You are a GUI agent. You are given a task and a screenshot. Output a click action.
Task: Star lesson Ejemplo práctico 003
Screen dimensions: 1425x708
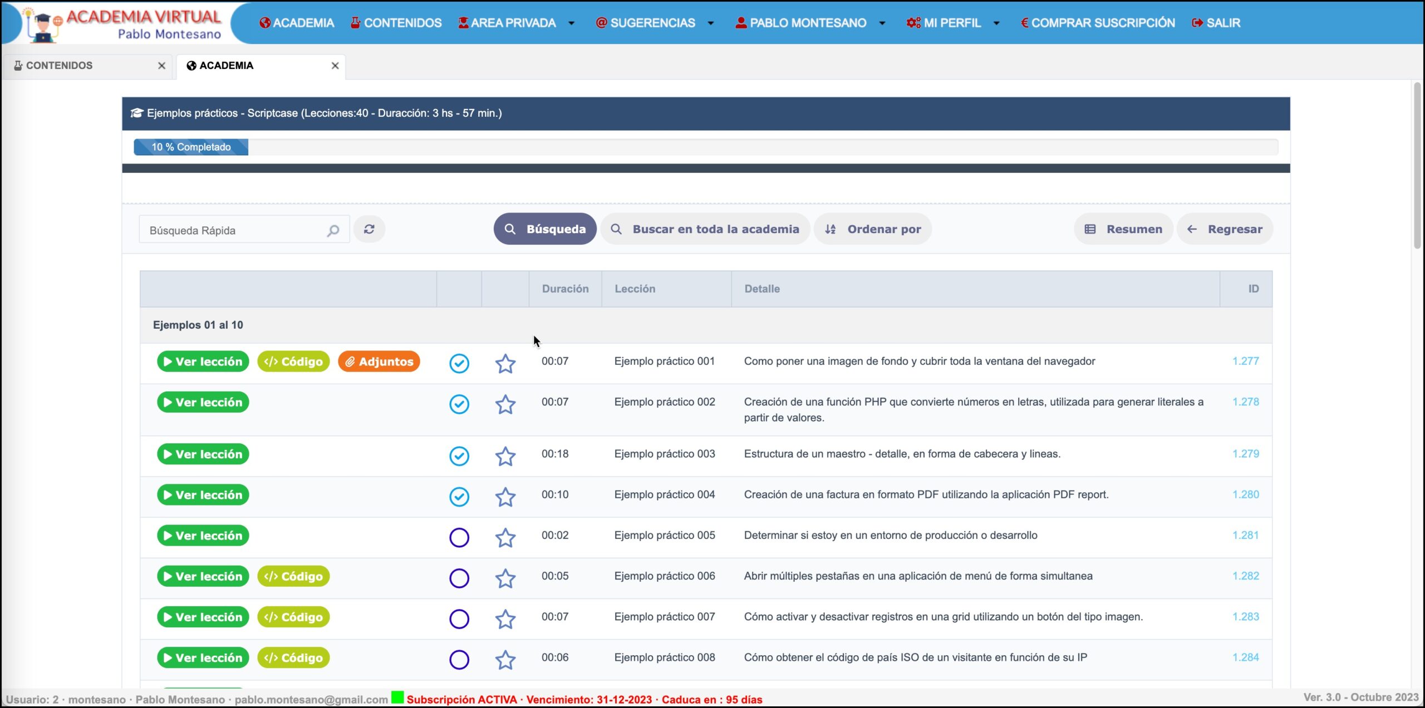point(505,456)
